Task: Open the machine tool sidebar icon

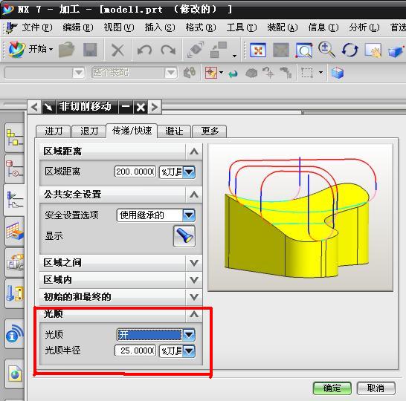Action: point(15,262)
